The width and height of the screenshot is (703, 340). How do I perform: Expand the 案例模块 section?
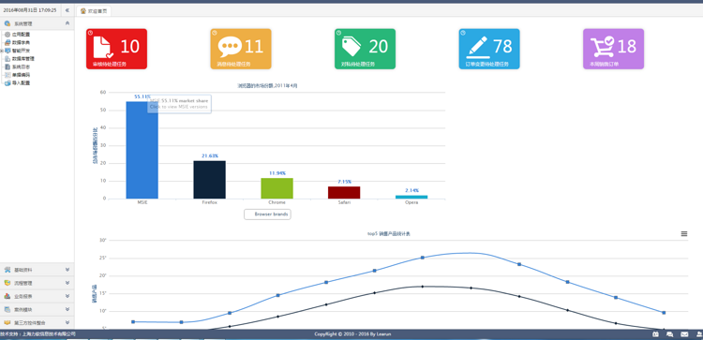(37, 309)
